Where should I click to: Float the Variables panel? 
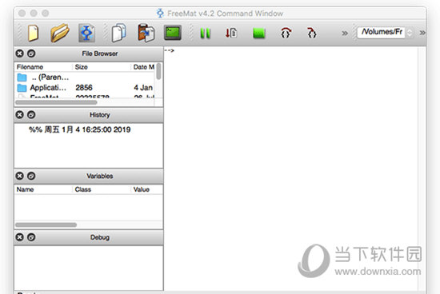pos(31,176)
